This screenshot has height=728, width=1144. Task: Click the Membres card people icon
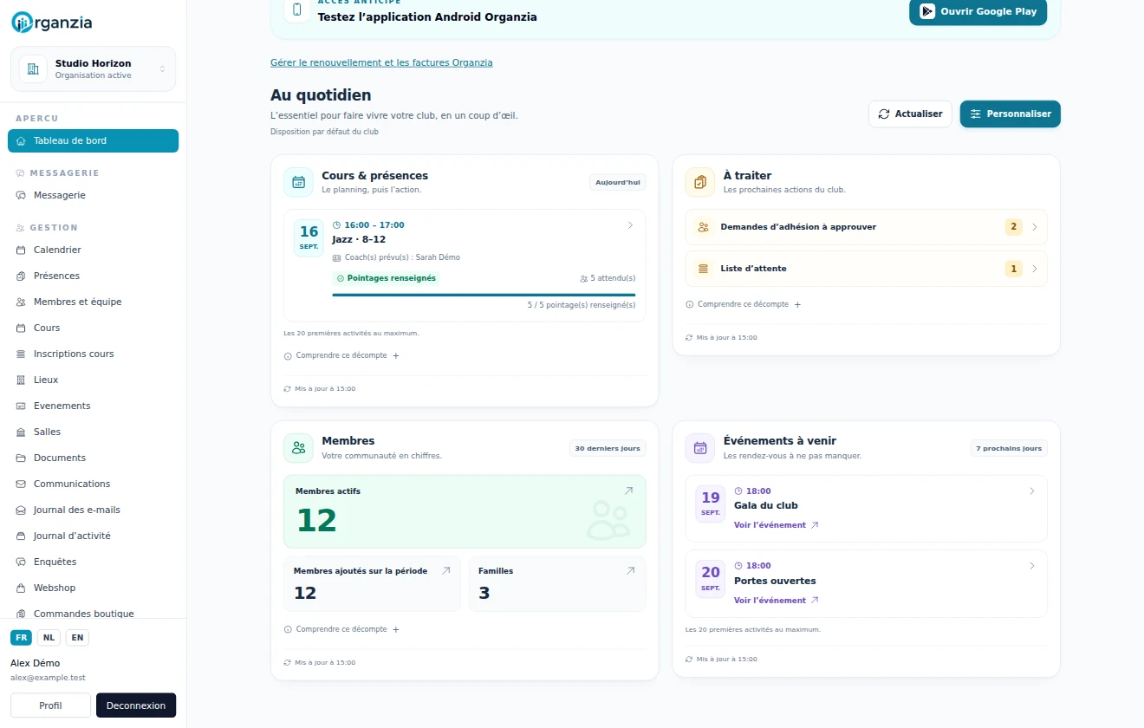298,448
